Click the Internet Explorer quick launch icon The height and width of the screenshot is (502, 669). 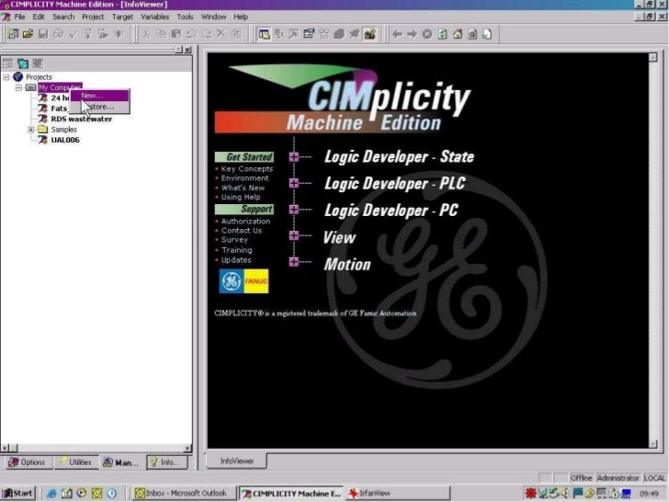(x=51, y=493)
